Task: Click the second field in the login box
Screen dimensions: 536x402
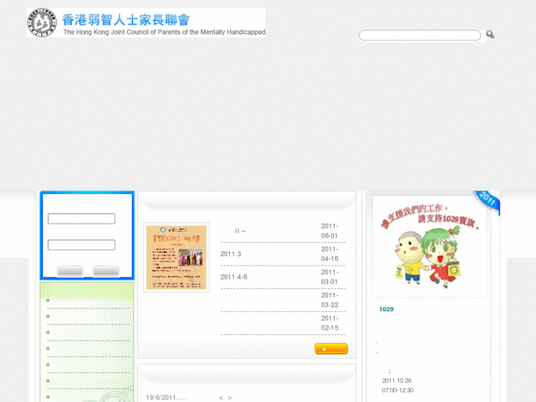Action: tap(81, 245)
